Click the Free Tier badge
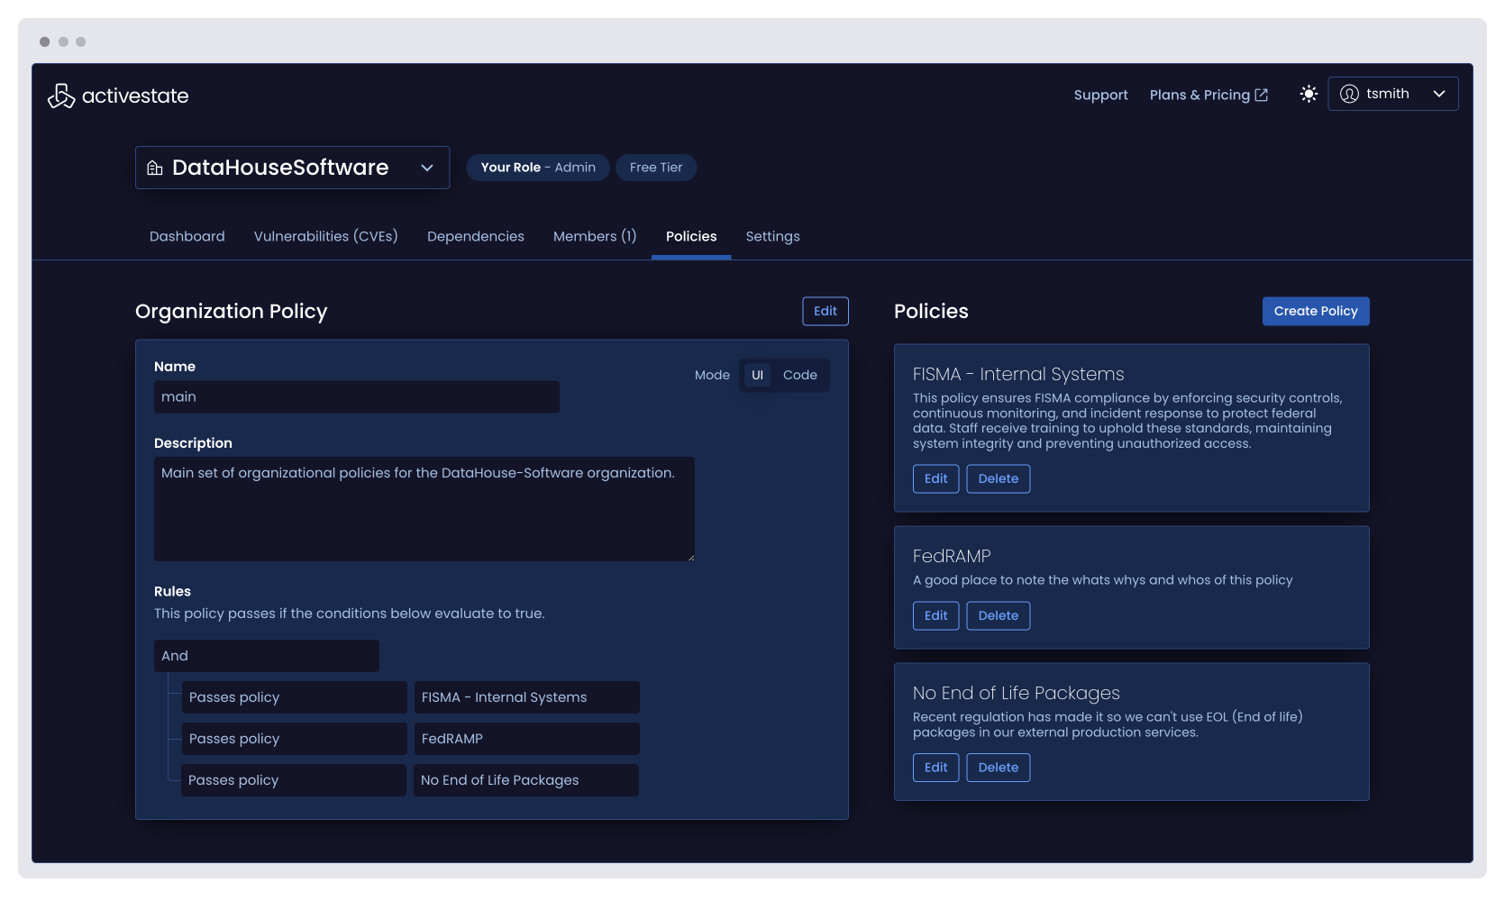This screenshot has height=901, width=1505. click(x=656, y=168)
